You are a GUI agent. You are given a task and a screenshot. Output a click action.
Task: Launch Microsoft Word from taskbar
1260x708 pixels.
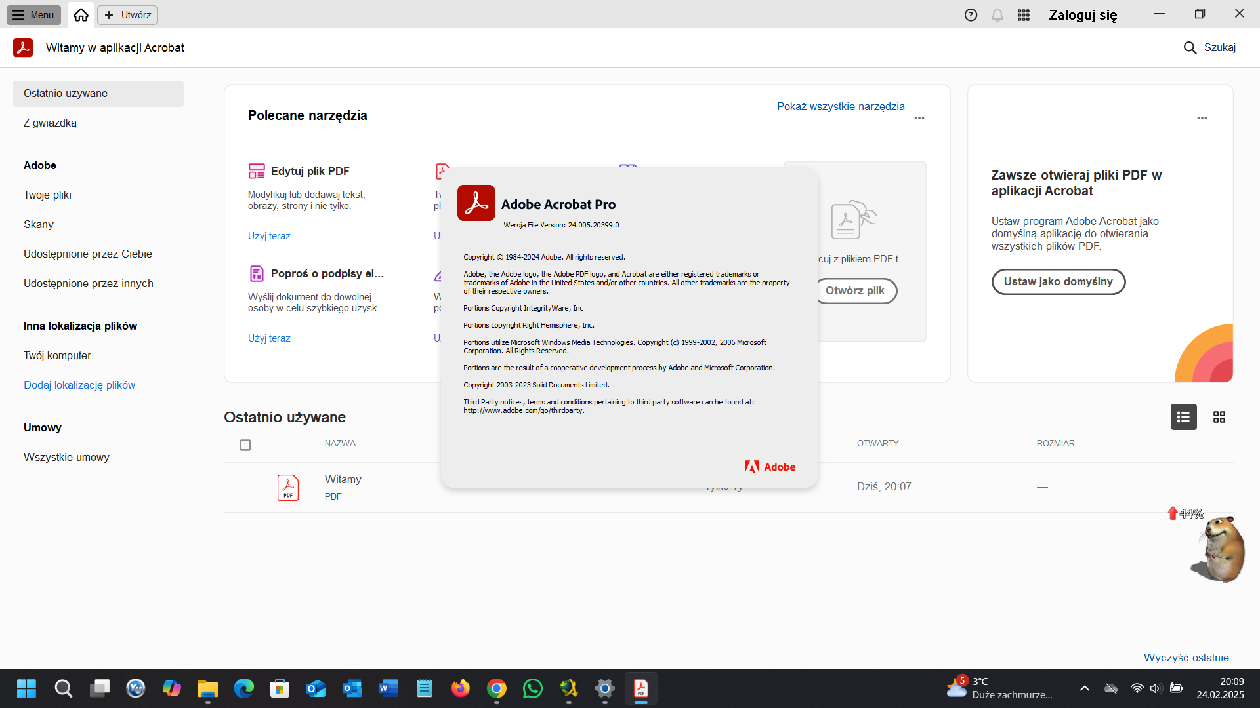point(388,689)
